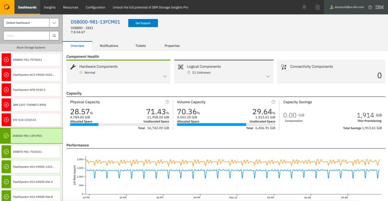Click red error icon for XIV-114-1310115
This screenshot has height=201, width=388.
6,120
